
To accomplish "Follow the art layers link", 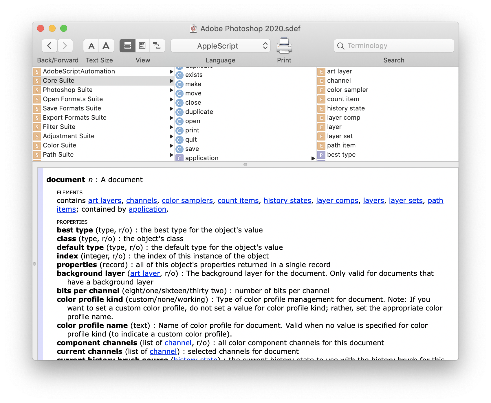I will pyautogui.click(x=105, y=201).
